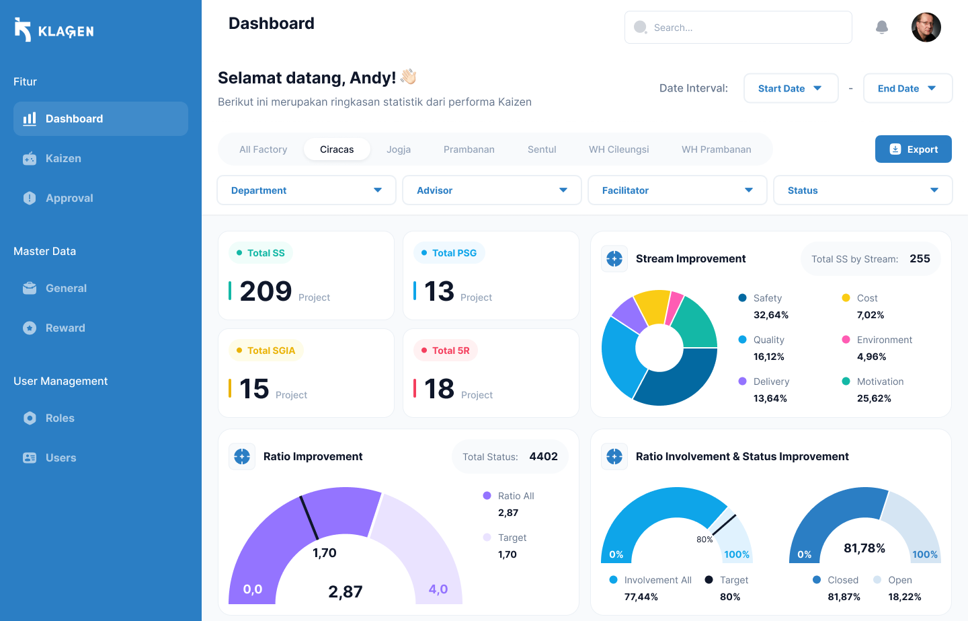This screenshot has height=621, width=968.
Task: Open the Status dropdown filter
Action: 862,190
